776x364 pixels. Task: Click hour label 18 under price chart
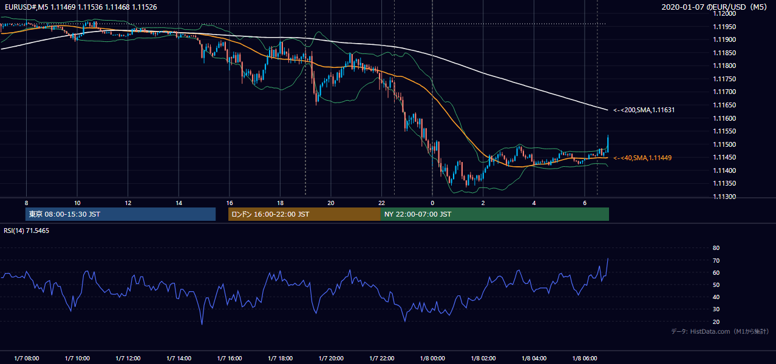[x=280, y=203]
